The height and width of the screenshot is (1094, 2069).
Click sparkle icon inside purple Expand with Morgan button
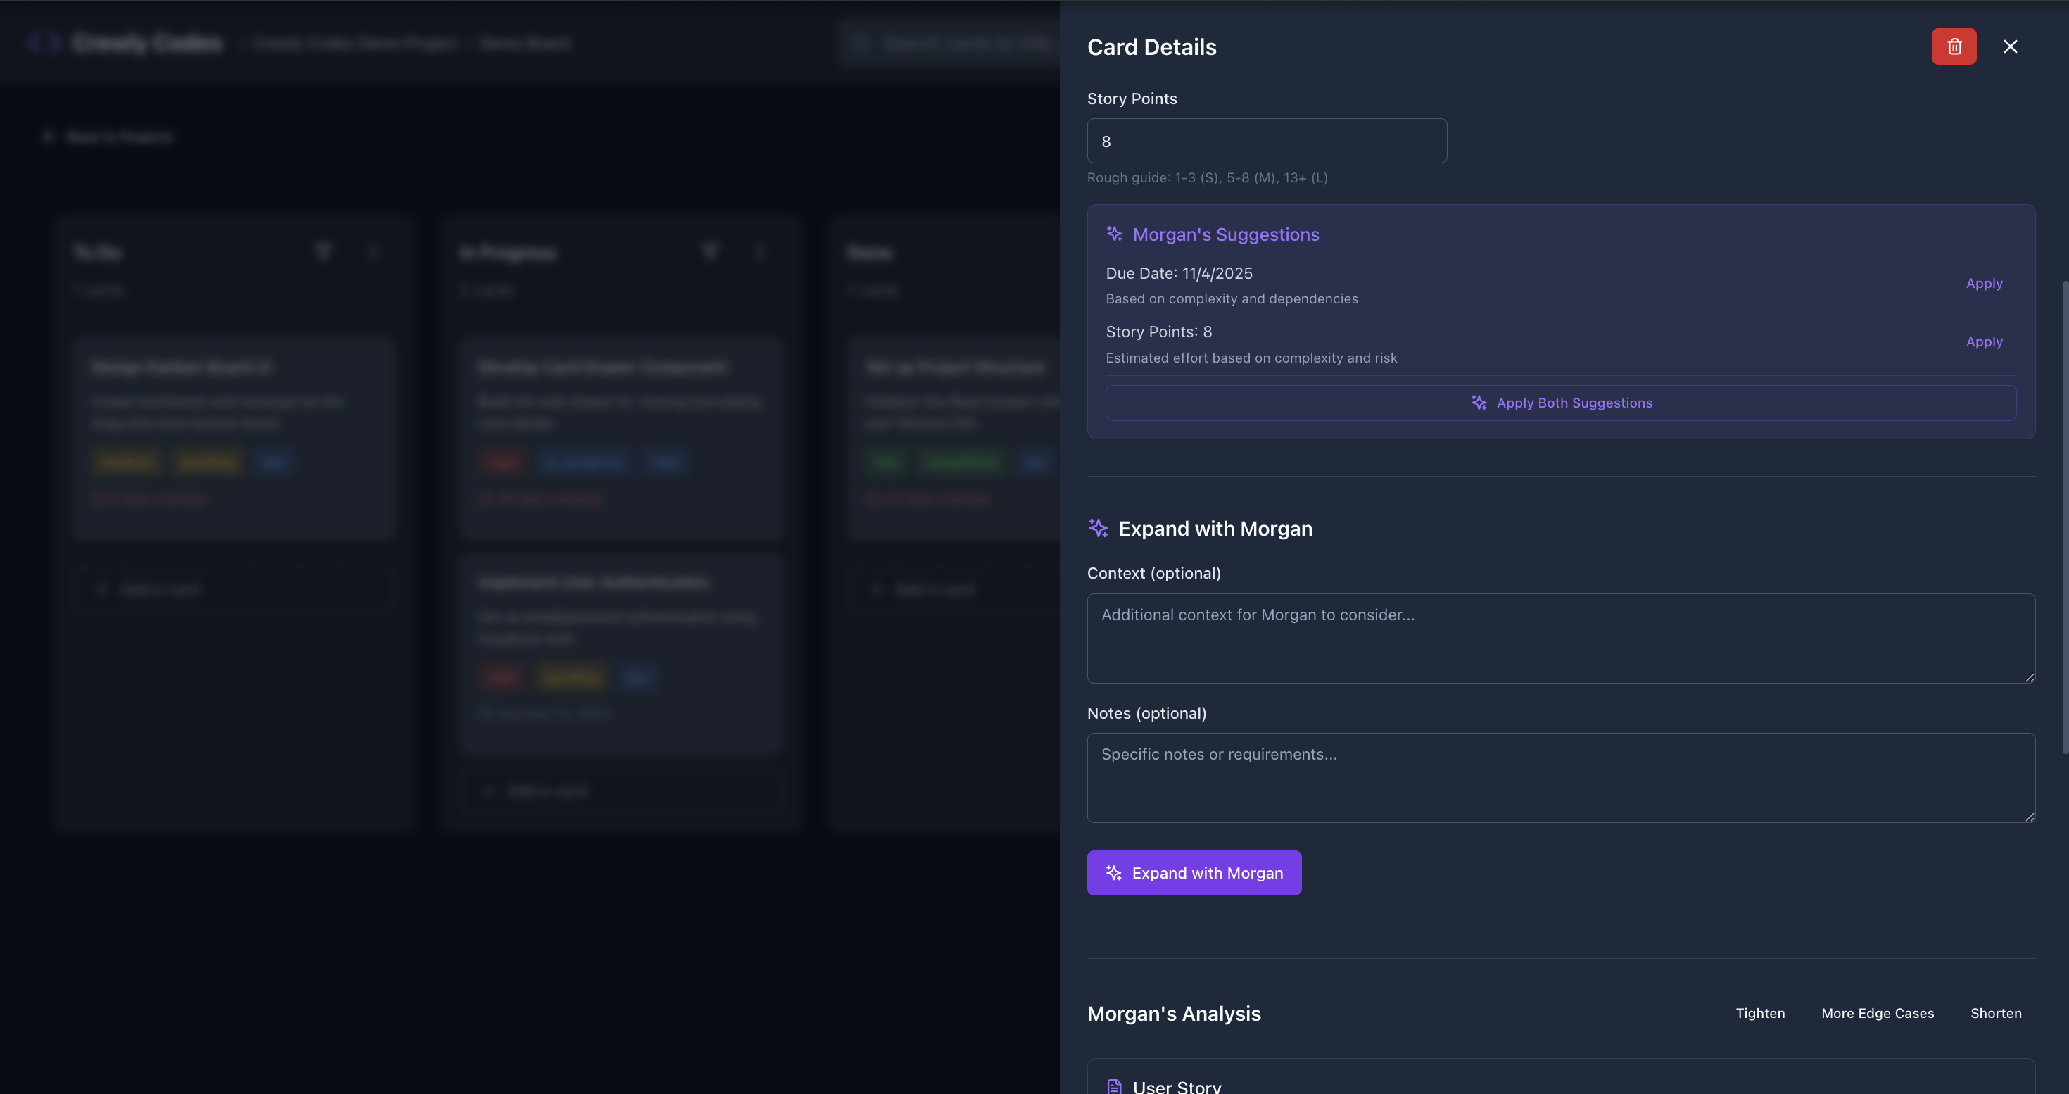click(x=1114, y=872)
